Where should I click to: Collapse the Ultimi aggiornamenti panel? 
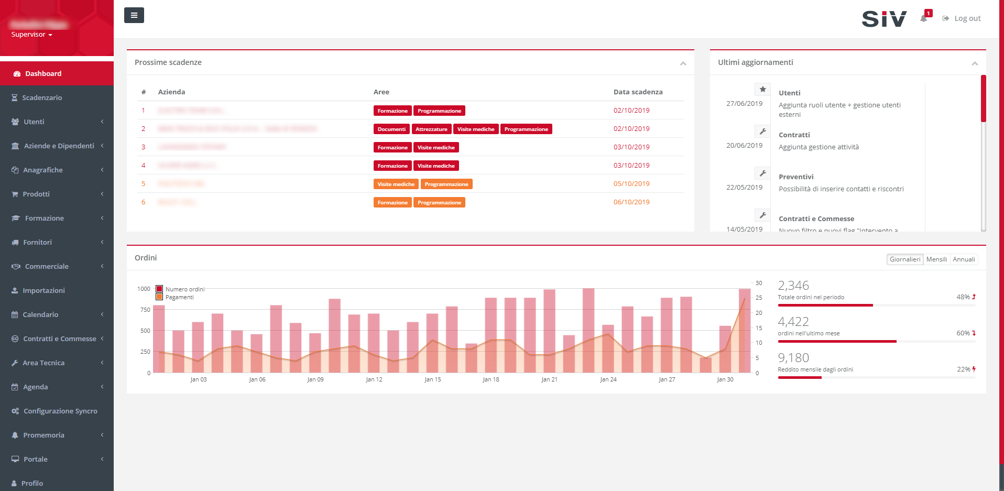[975, 63]
